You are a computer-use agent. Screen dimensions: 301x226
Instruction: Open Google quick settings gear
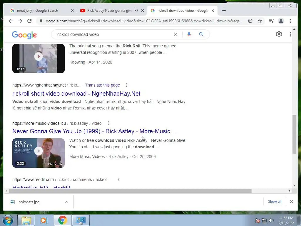coord(279,34)
